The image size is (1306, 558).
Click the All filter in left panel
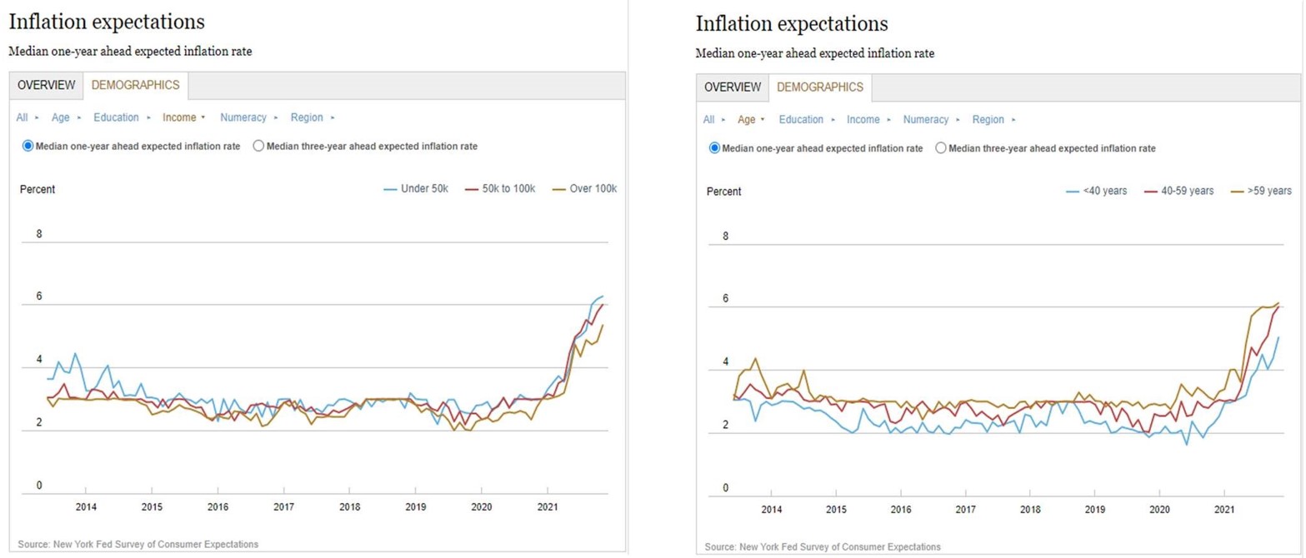point(23,117)
